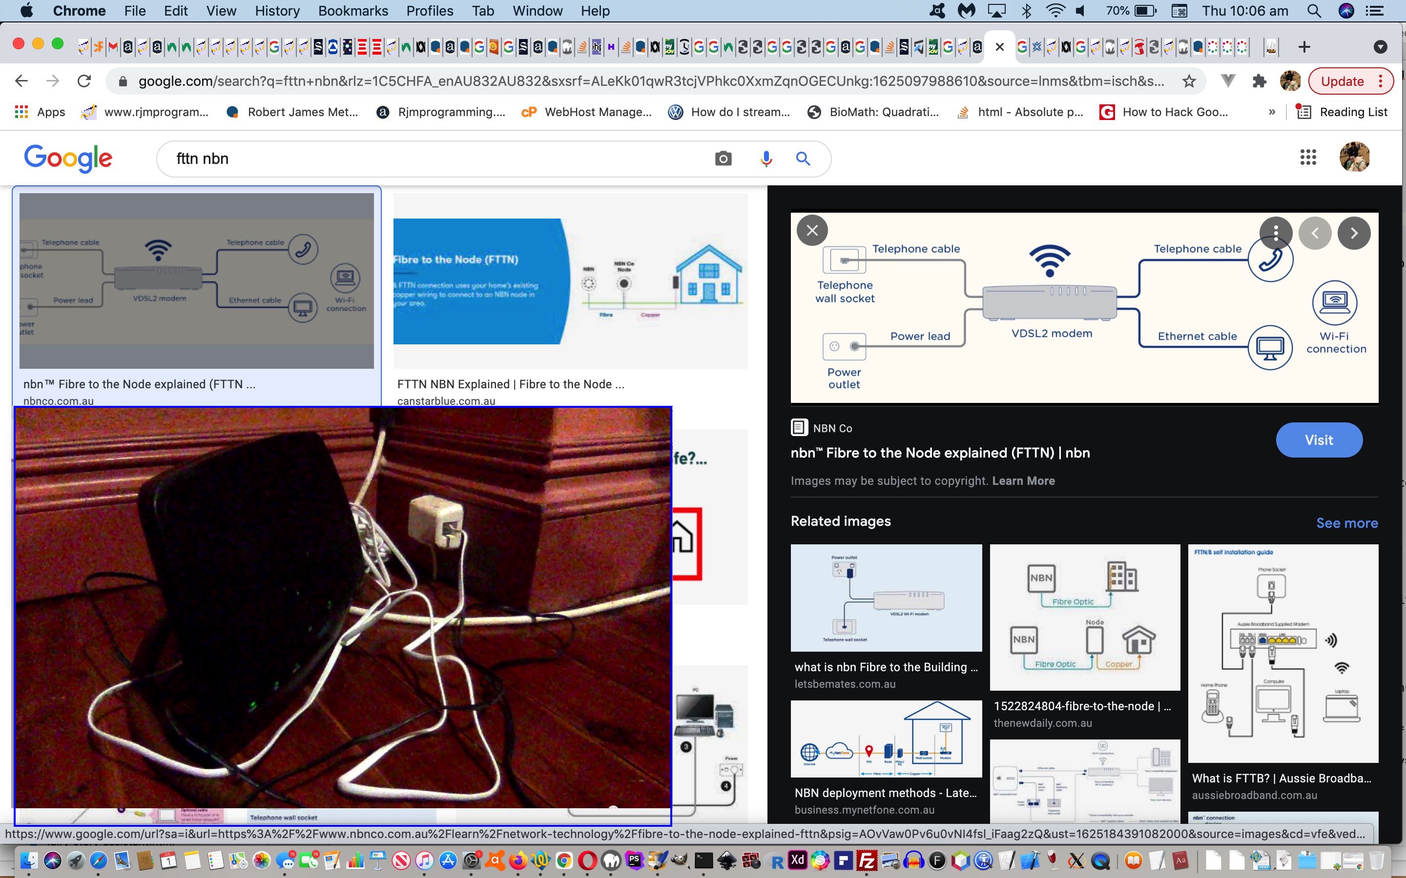Start voice search with the microphone icon
1406x878 pixels.
click(x=766, y=159)
